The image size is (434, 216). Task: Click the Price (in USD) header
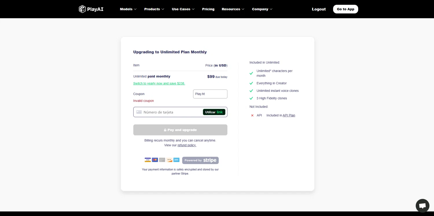click(x=216, y=66)
